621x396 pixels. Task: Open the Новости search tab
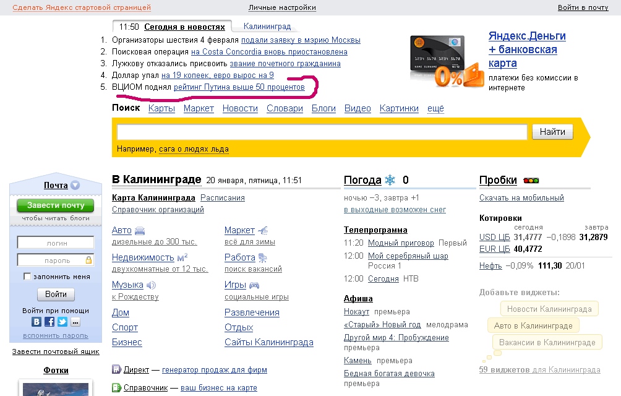click(x=240, y=108)
